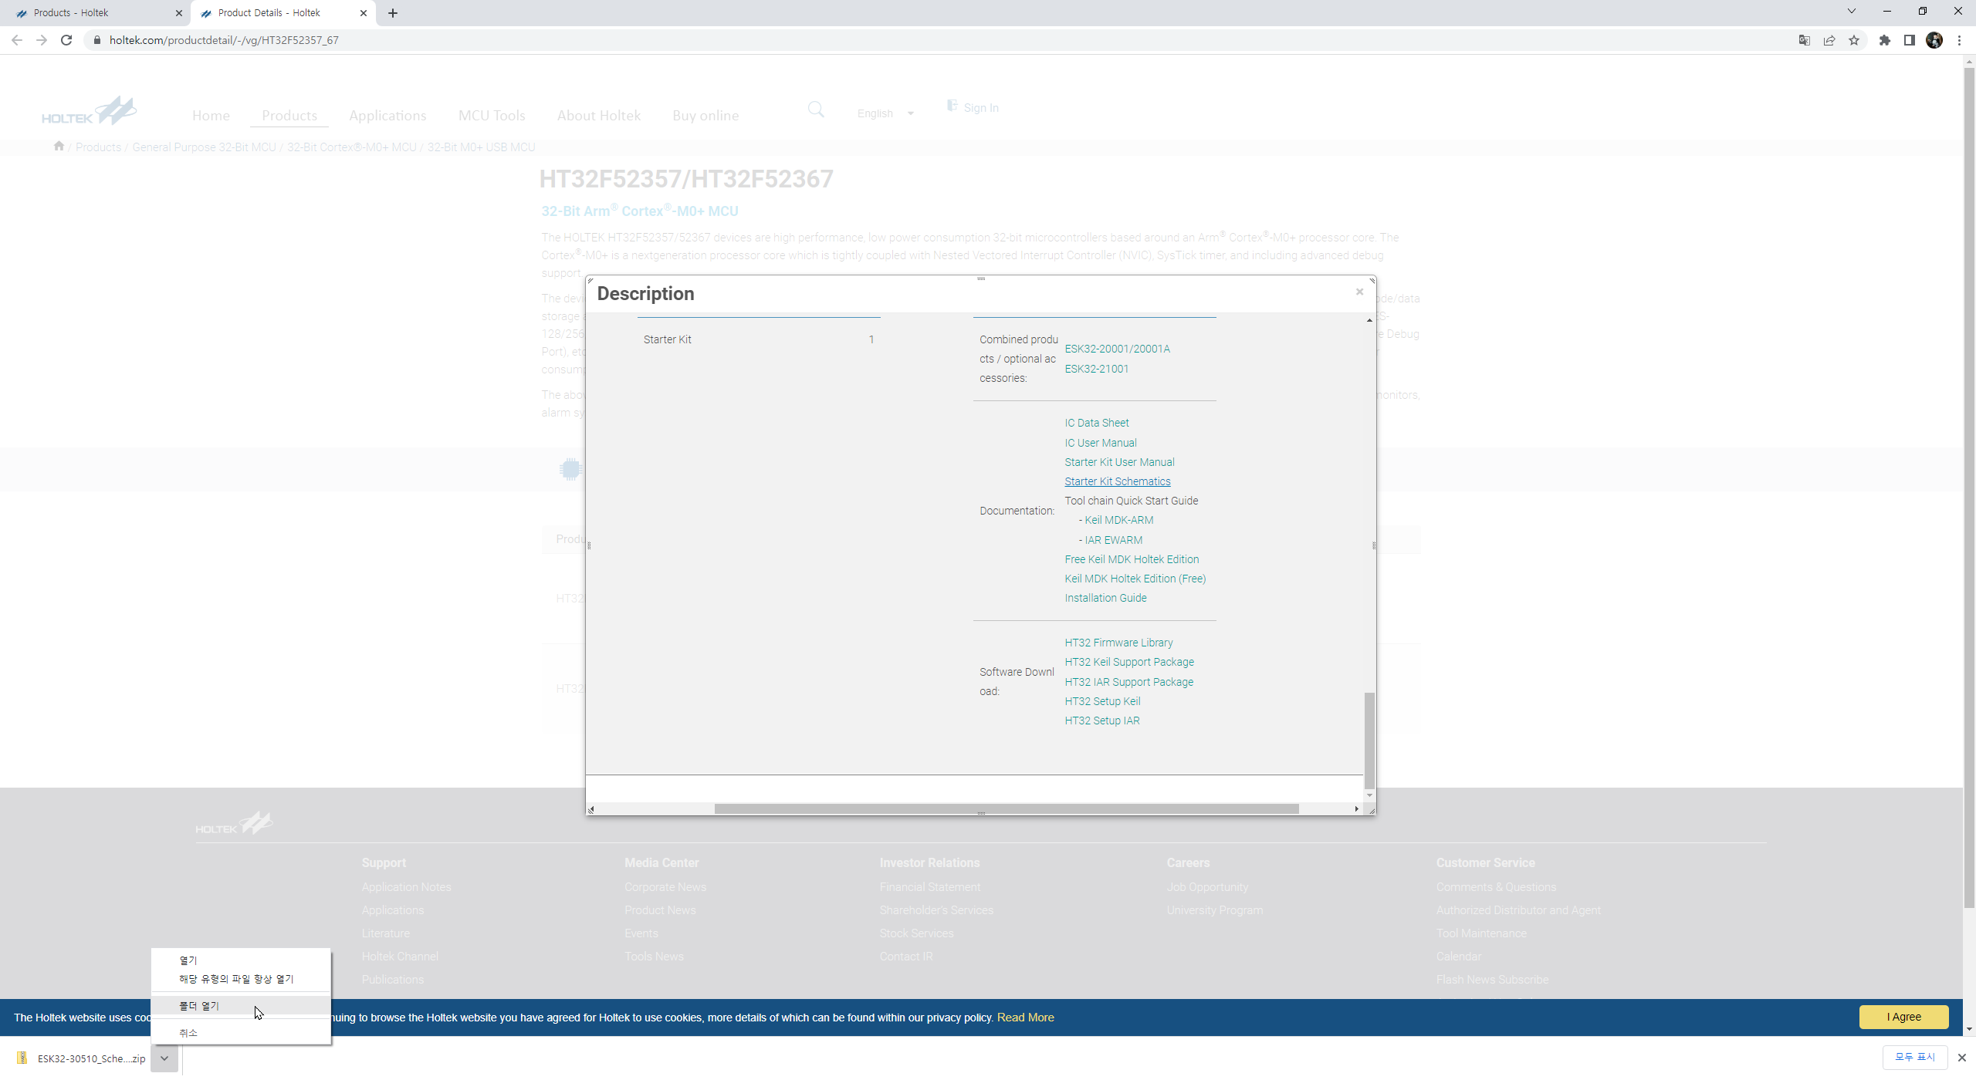Click the ESK32 zip file icon
Viewport: 1976px width, 1080px height.
point(22,1058)
